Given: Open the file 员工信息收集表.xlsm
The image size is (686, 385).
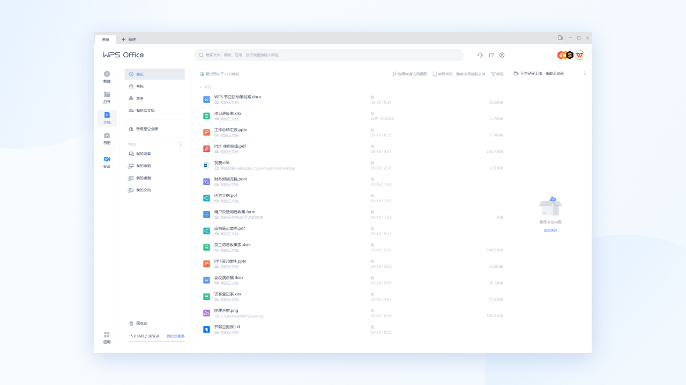Looking at the screenshot, I should 232,245.
